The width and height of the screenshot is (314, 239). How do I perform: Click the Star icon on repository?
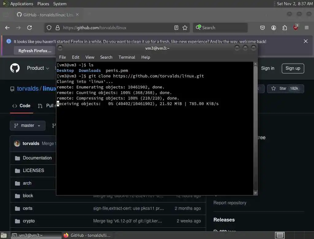(273, 88)
